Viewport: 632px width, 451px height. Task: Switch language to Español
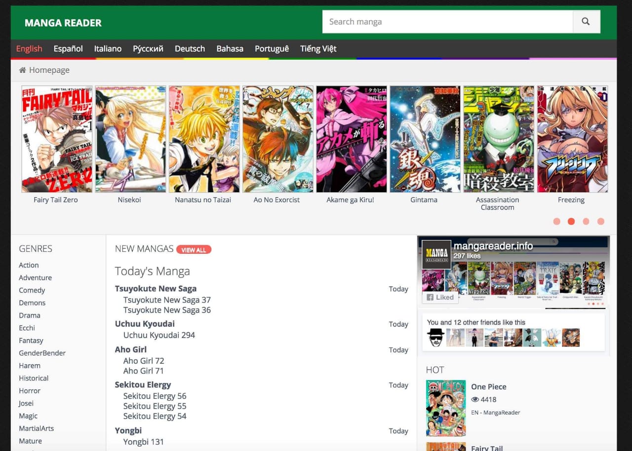tap(68, 48)
